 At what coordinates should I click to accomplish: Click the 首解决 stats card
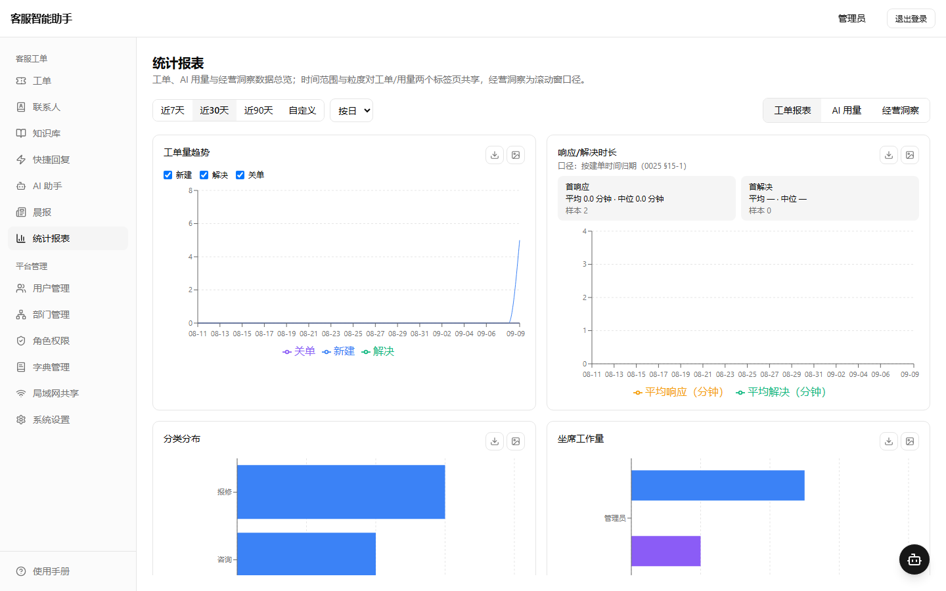[830, 198]
